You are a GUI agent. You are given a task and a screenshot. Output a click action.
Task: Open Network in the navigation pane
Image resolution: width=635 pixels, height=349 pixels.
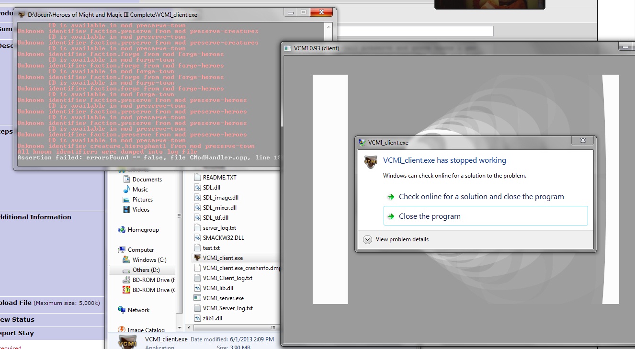[138, 310]
